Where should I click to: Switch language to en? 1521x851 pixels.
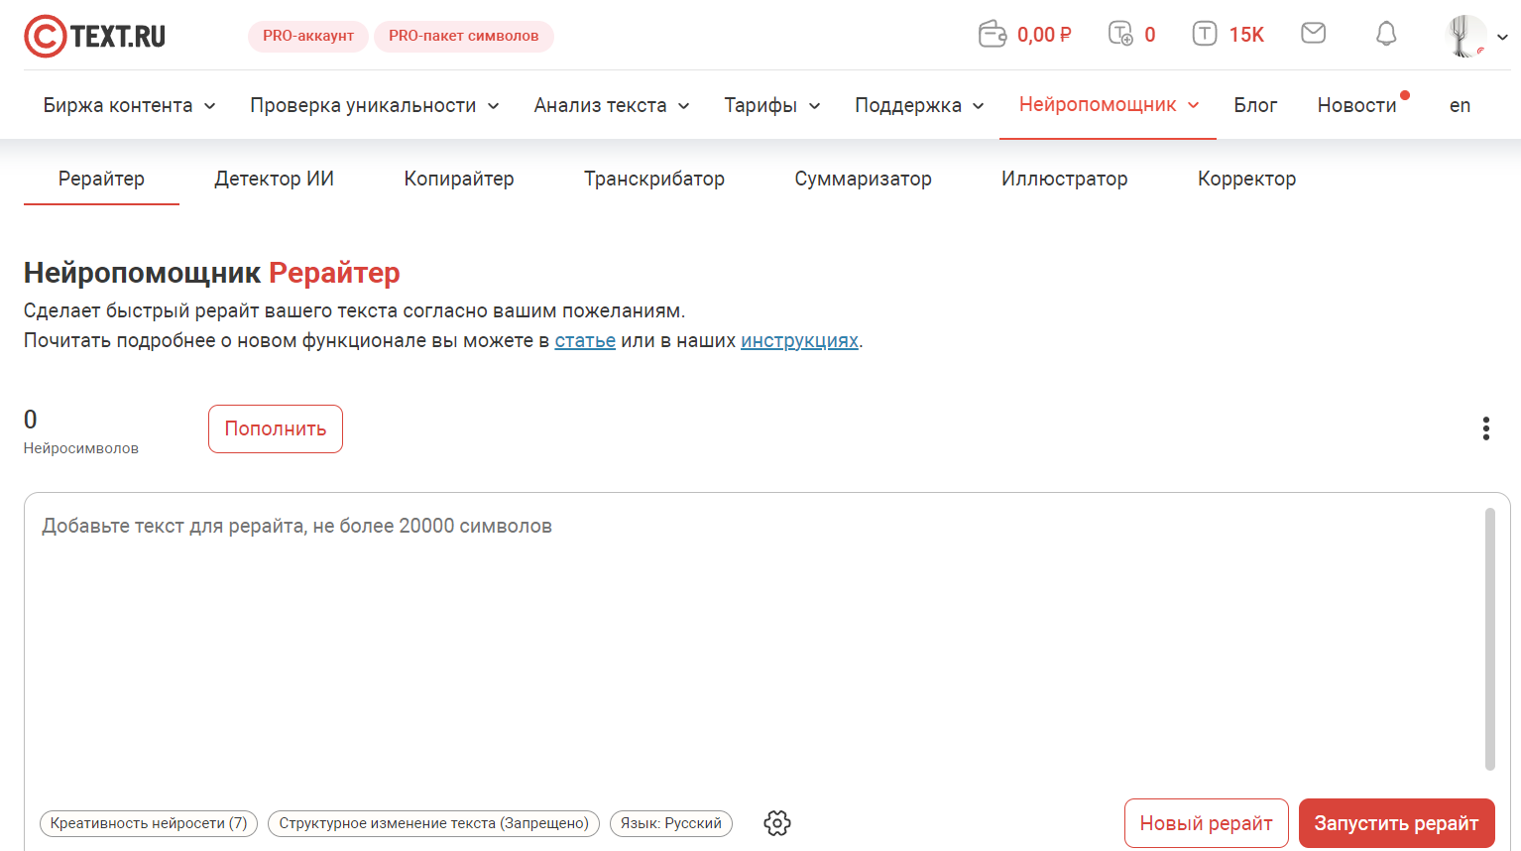[1460, 105]
